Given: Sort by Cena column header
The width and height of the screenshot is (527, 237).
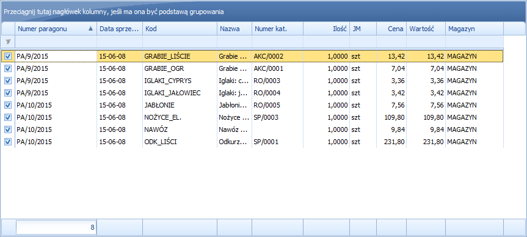Looking at the screenshot, I should [x=391, y=29].
